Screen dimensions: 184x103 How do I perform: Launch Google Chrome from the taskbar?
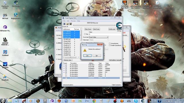point(94,101)
